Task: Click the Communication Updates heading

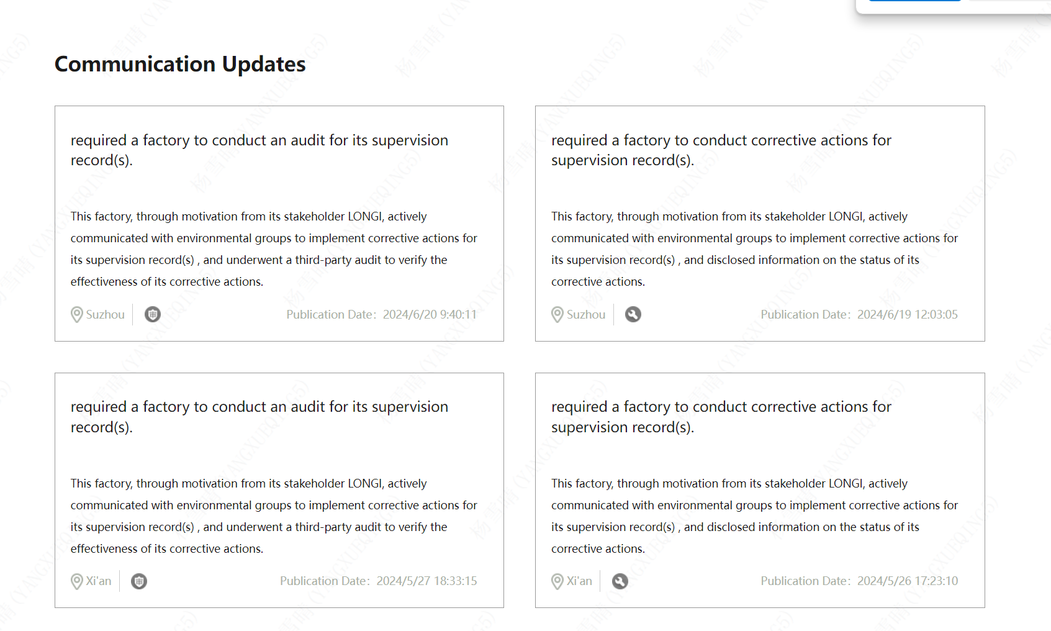Action: [x=180, y=64]
